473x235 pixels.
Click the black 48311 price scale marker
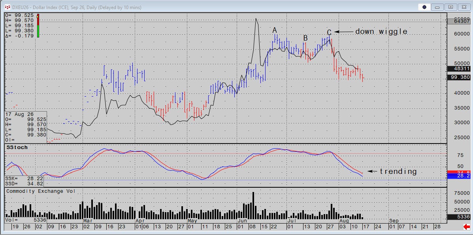tap(459, 69)
